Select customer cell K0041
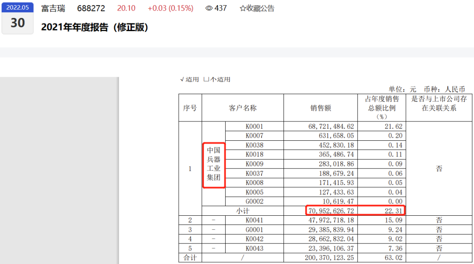Screen dimensions: 474x264 point(254,220)
